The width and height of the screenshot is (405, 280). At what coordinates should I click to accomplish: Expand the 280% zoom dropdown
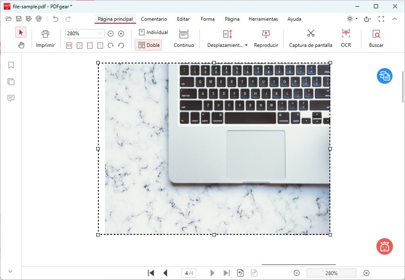[100, 34]
